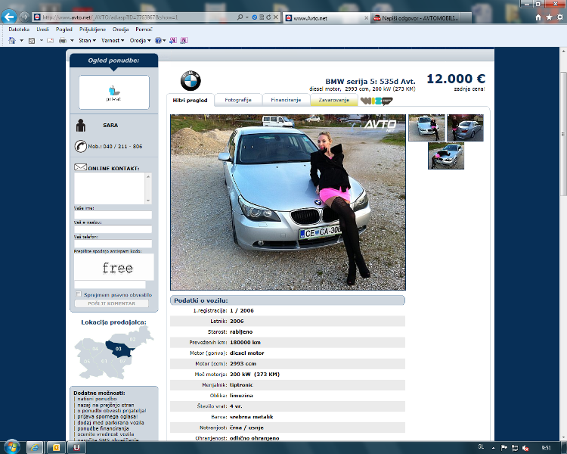
Task: Open Internet Explorer from the taskbar
Action: point(35,448)
